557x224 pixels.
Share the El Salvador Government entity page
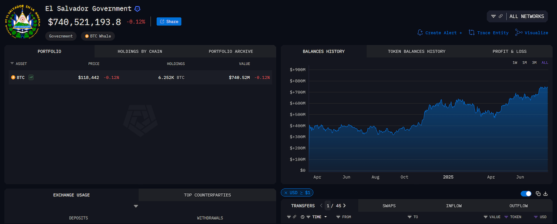pyautogui.click(x=169, y=22)
